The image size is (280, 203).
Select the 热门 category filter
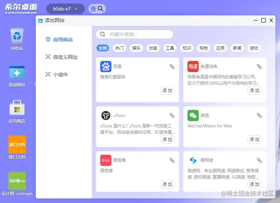point(119,48)
